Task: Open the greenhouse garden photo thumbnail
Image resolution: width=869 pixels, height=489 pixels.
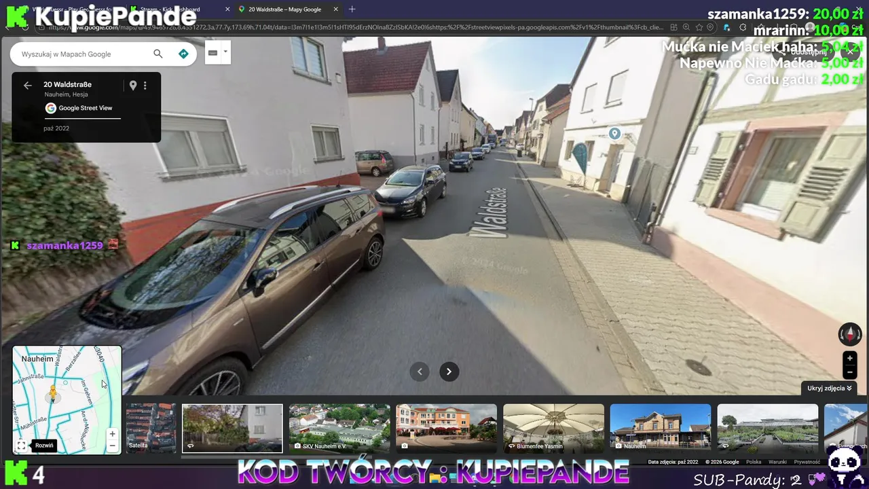Action: coord(768,428)
